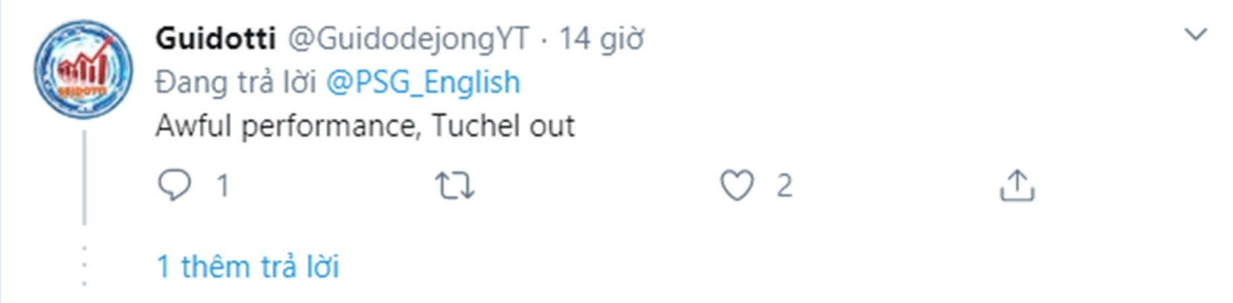
Task: Click empty space right of tweet text
Action: [875, 126]
